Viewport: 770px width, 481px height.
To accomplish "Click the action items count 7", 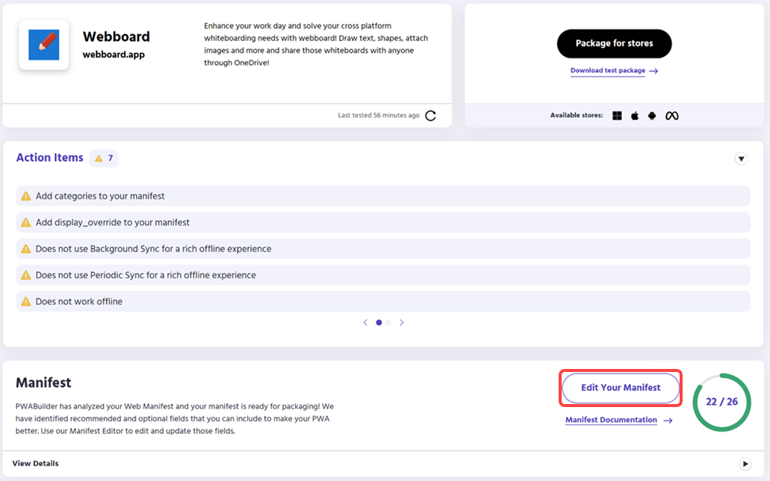I will click(x=111, y=158).
